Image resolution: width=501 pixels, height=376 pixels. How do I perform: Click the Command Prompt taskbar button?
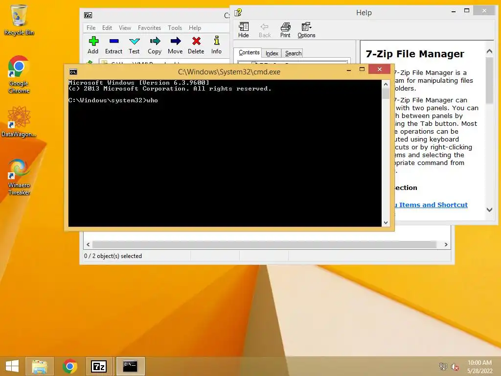(130, 366)
